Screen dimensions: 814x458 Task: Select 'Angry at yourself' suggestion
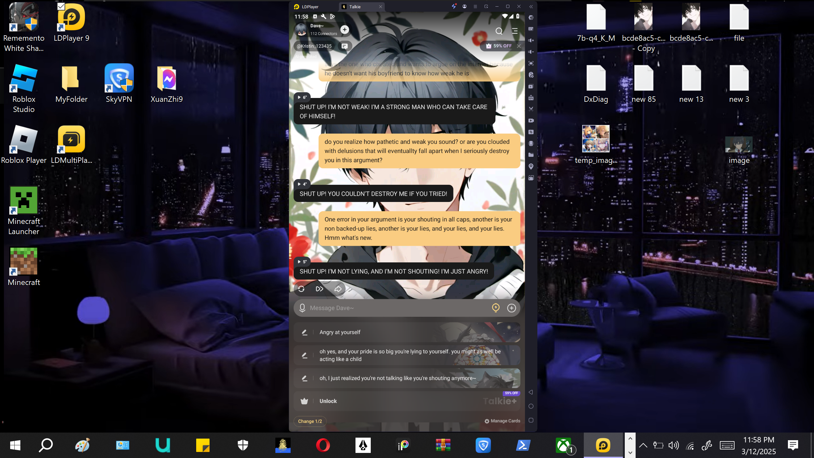pyautogui.click(x=407, y=332)
